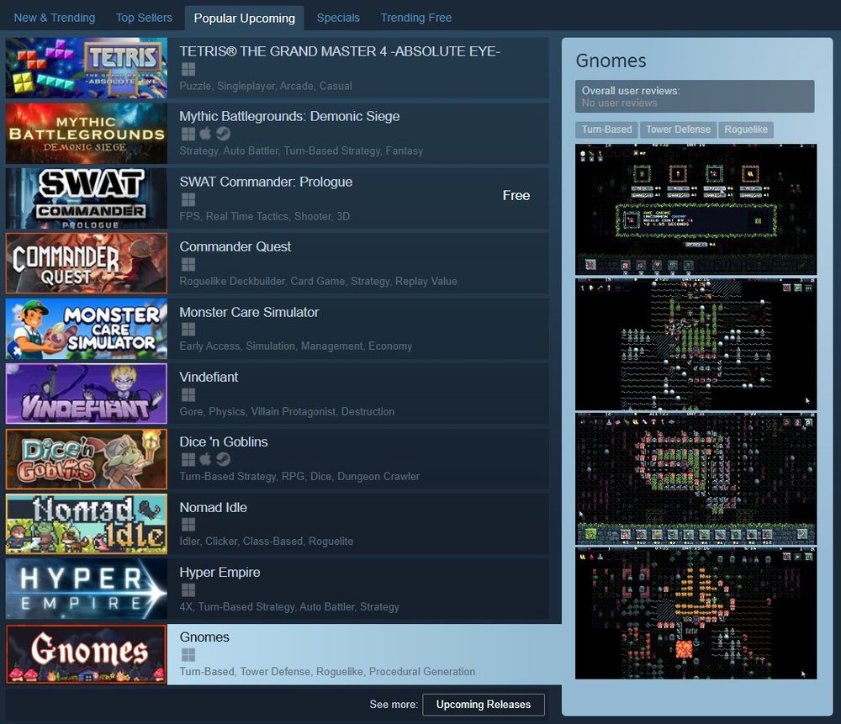View the third Gnomes screenshot with red-bordered garden
841x724 pixels.
tap(696, 478)
